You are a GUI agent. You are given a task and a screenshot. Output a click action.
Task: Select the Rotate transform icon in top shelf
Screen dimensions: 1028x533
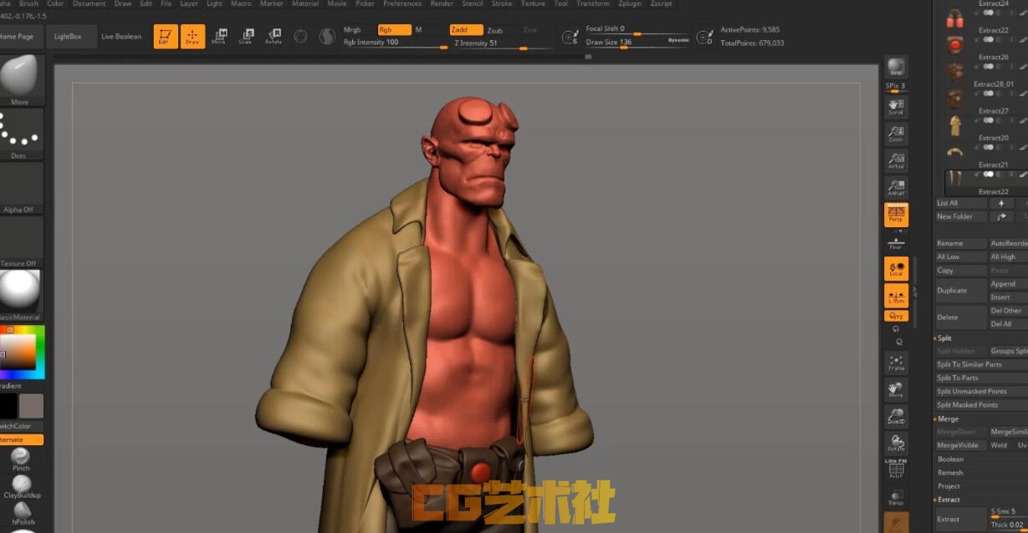274,36
